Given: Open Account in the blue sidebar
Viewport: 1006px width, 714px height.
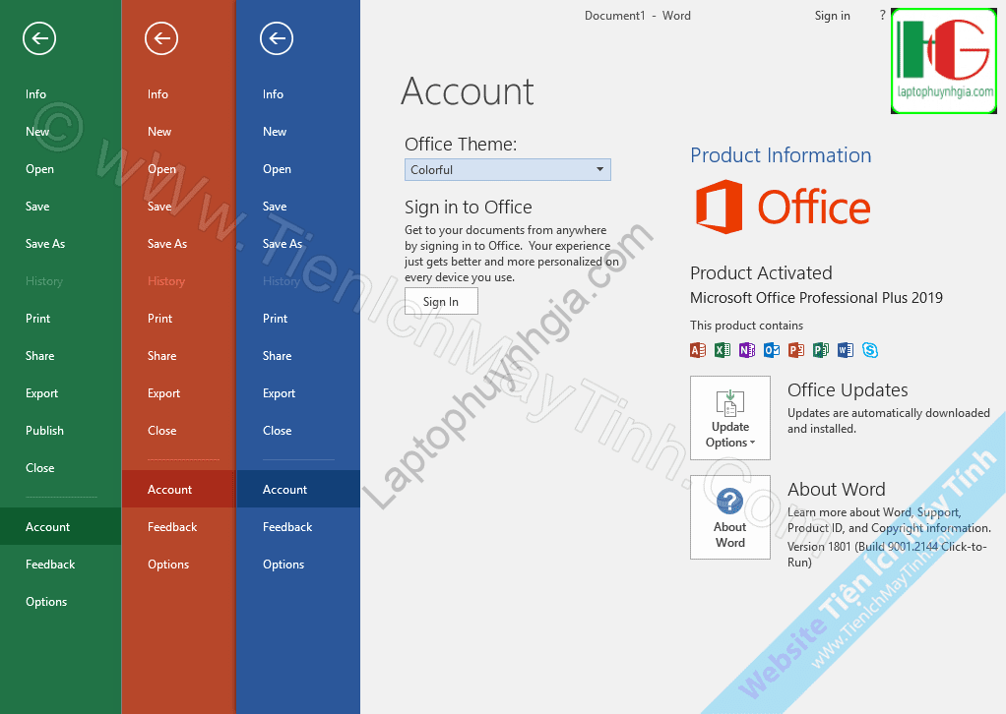Looking at the screenshot, I should coord(298,490).
